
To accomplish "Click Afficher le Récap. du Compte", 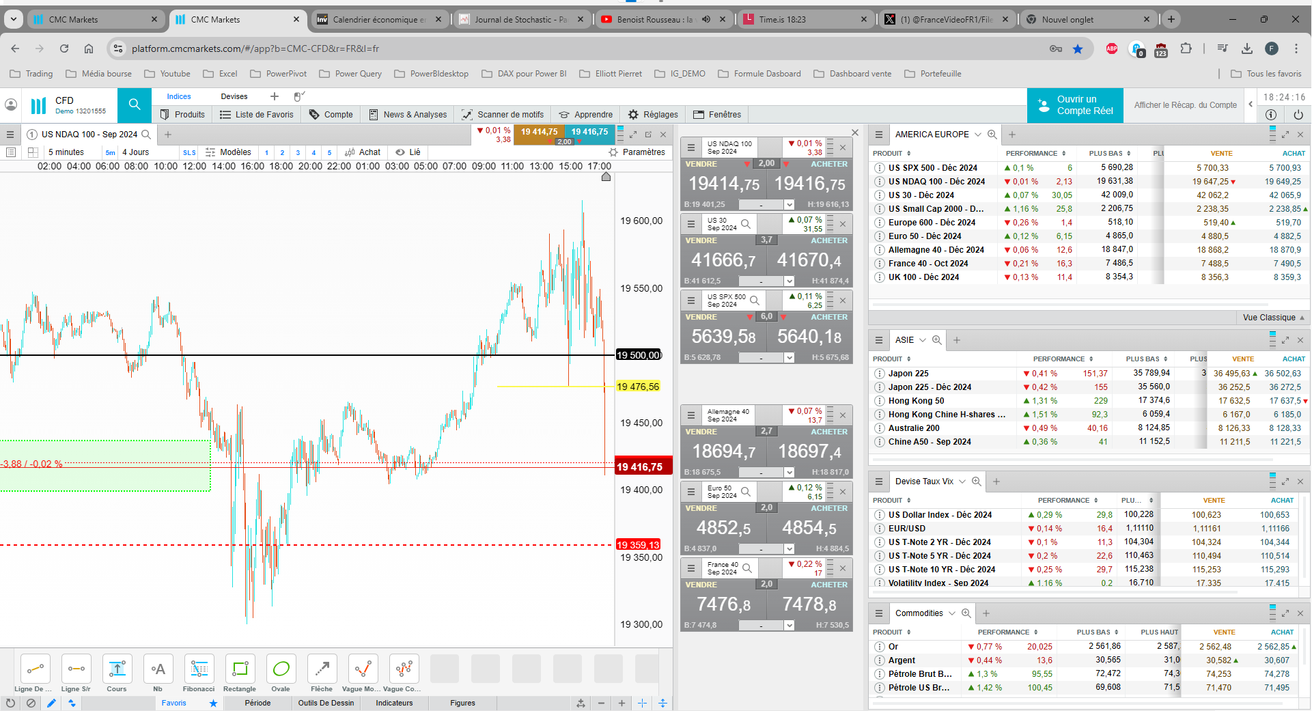I will pyautogui.click(x=1186, y=105).
